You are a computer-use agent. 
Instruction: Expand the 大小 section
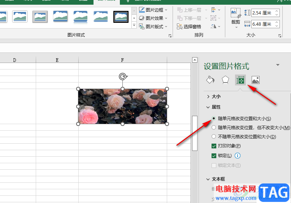tap(208, 97)
